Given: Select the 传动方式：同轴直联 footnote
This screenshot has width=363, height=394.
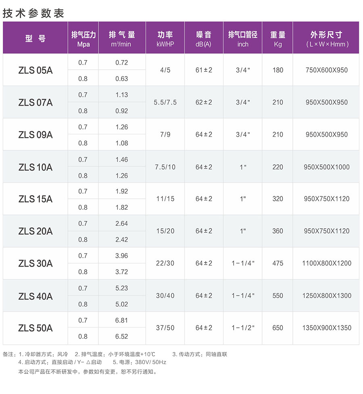Looking at the screenshot, I should 200,354.
